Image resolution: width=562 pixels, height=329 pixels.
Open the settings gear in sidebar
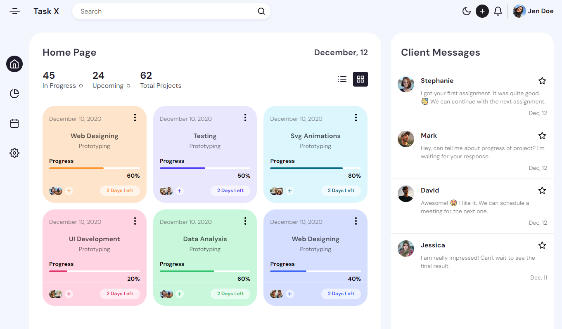[14, 153]
